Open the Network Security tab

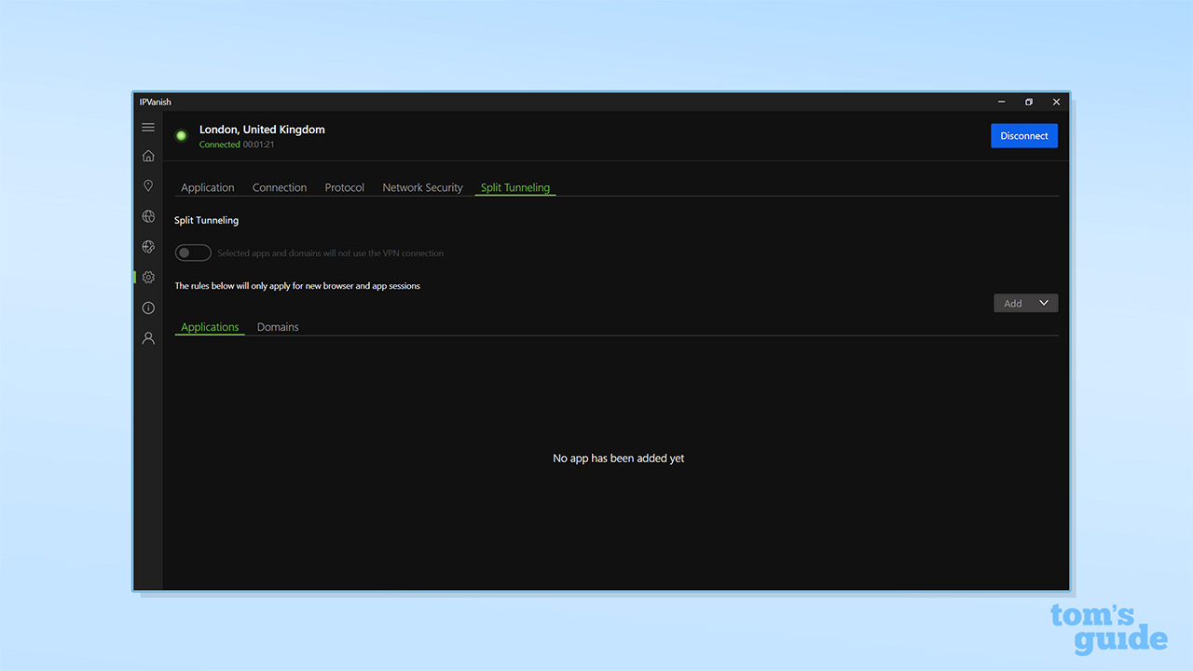422,187
